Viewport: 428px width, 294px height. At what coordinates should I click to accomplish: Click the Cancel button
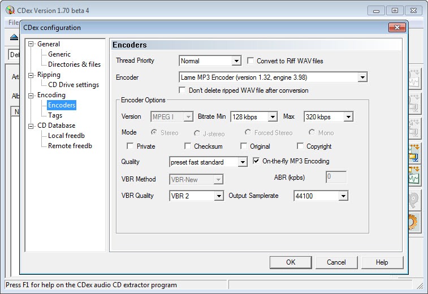coord(336,262)
